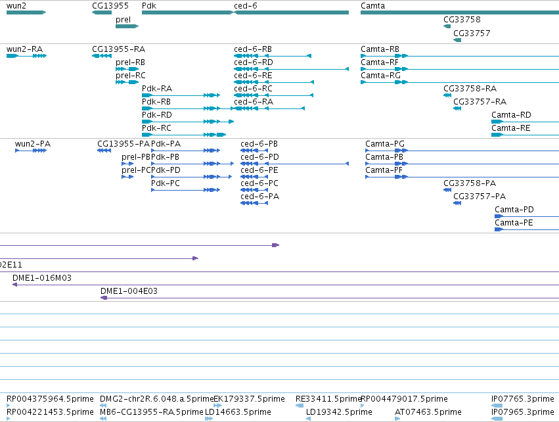Select the ced-6-PB protein feature
This screenshot has height=422, width=559.
click(x=254, y=151)
